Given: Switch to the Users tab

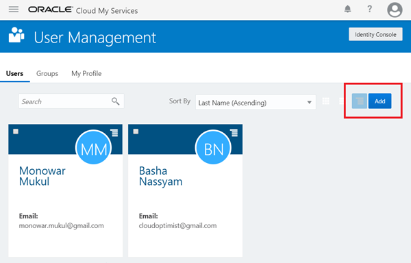Looking at the screenshot, I should click(x=14, y=73).
